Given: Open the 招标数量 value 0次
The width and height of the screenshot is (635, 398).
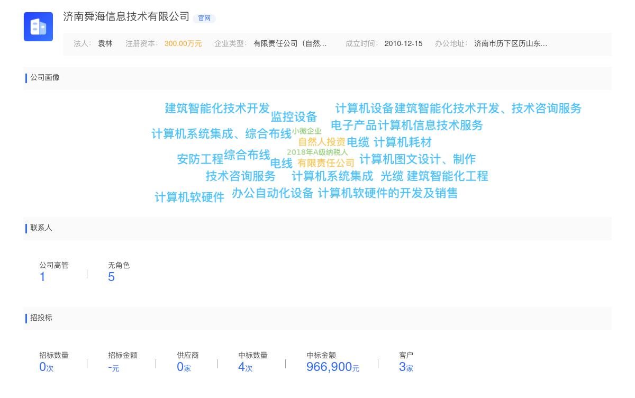Looking at the screenshot, I should click(x=47, y=367).
